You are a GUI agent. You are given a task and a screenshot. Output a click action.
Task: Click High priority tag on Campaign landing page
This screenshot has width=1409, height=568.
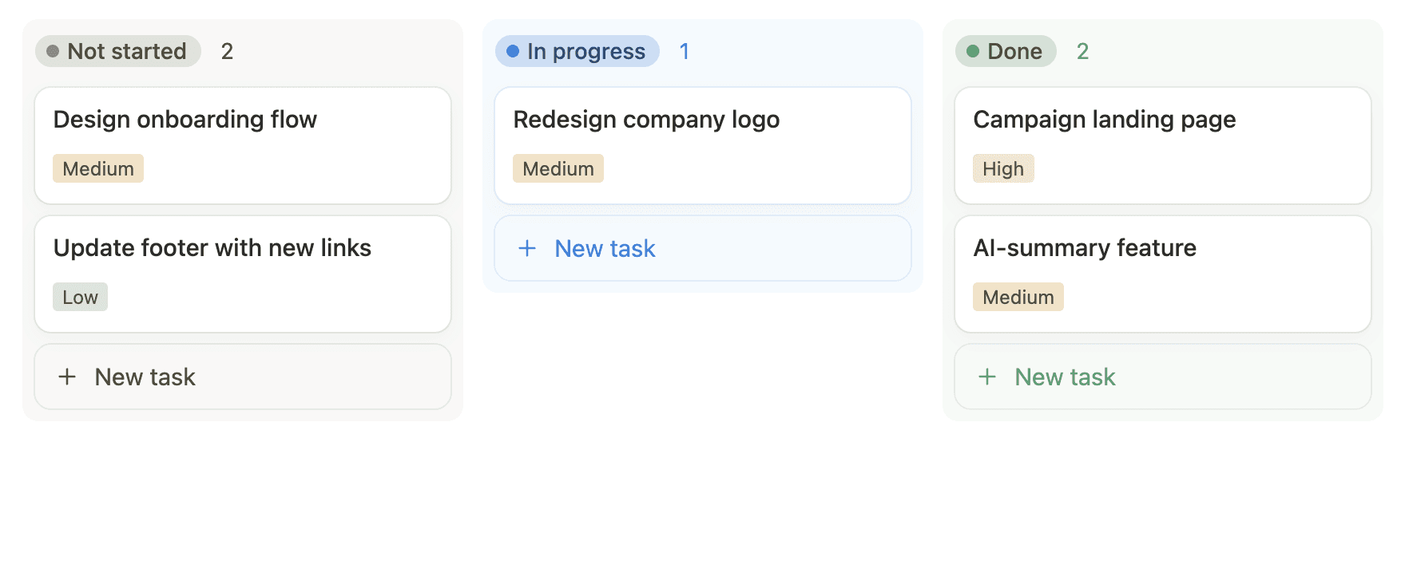pos(1003,168)
